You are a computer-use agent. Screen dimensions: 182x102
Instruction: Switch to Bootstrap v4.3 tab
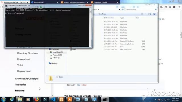45,2
